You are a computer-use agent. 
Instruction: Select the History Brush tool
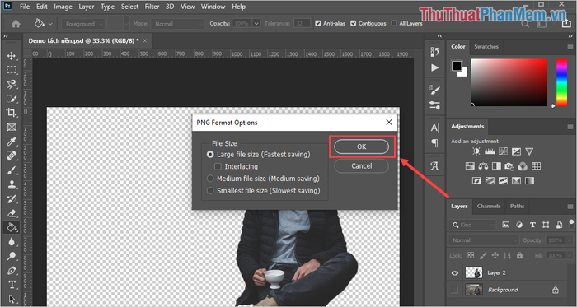pyautogui.click(x=12, y=198)
